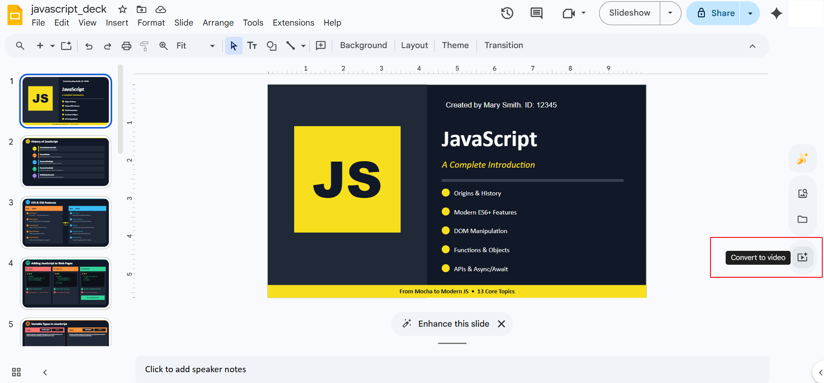Choose the Select arrow tool
824x383 pixels.
234,45
